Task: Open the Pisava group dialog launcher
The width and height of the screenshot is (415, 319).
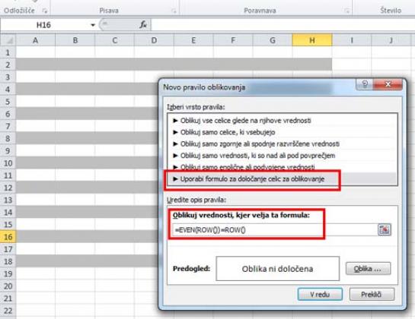Action: coord(174,11)
